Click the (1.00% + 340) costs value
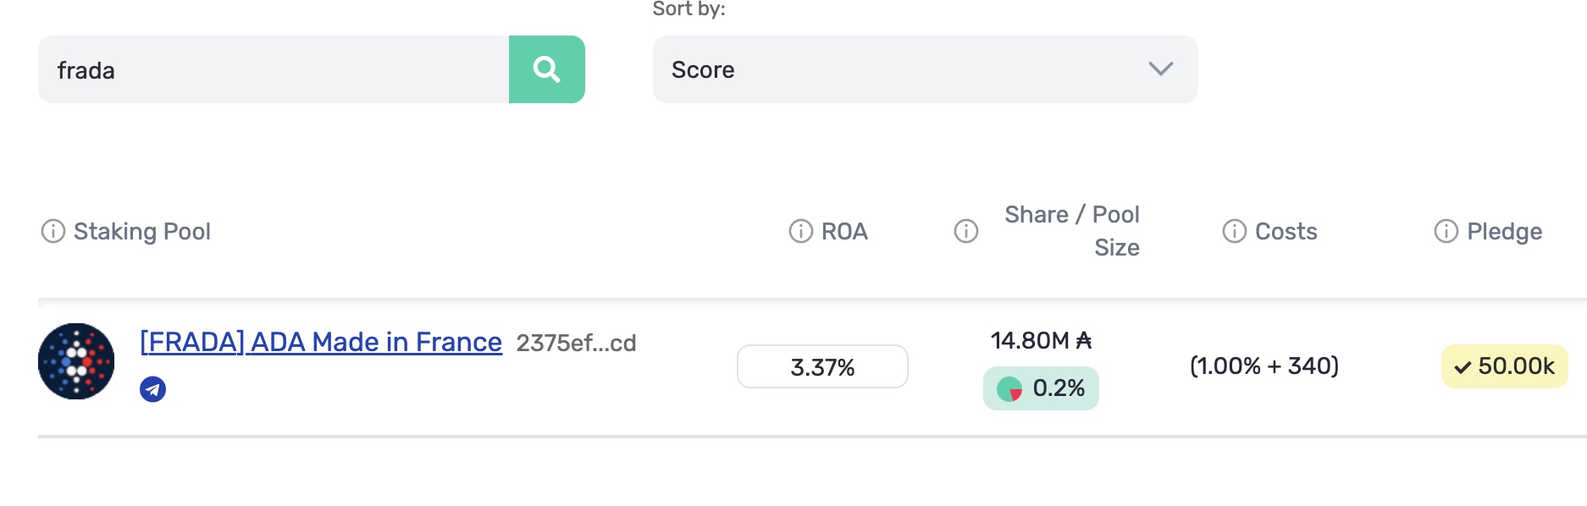 click(x=1265, y=366)
